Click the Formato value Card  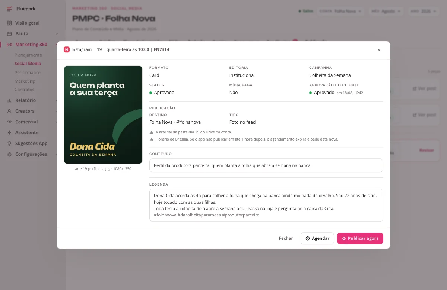[154, 75]
